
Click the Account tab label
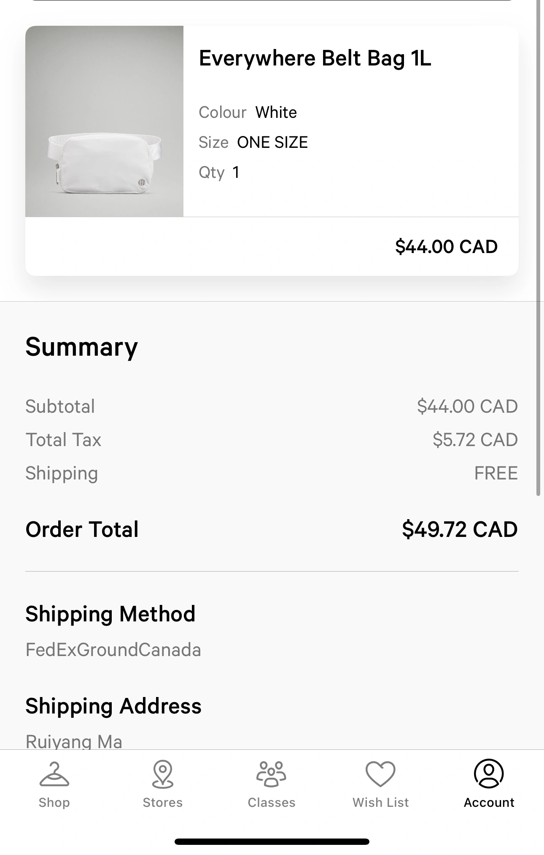point(489,802)
